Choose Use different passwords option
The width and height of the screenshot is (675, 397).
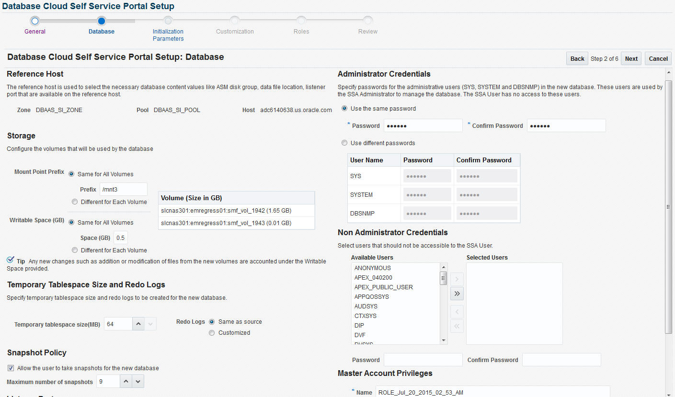(344, 143)
